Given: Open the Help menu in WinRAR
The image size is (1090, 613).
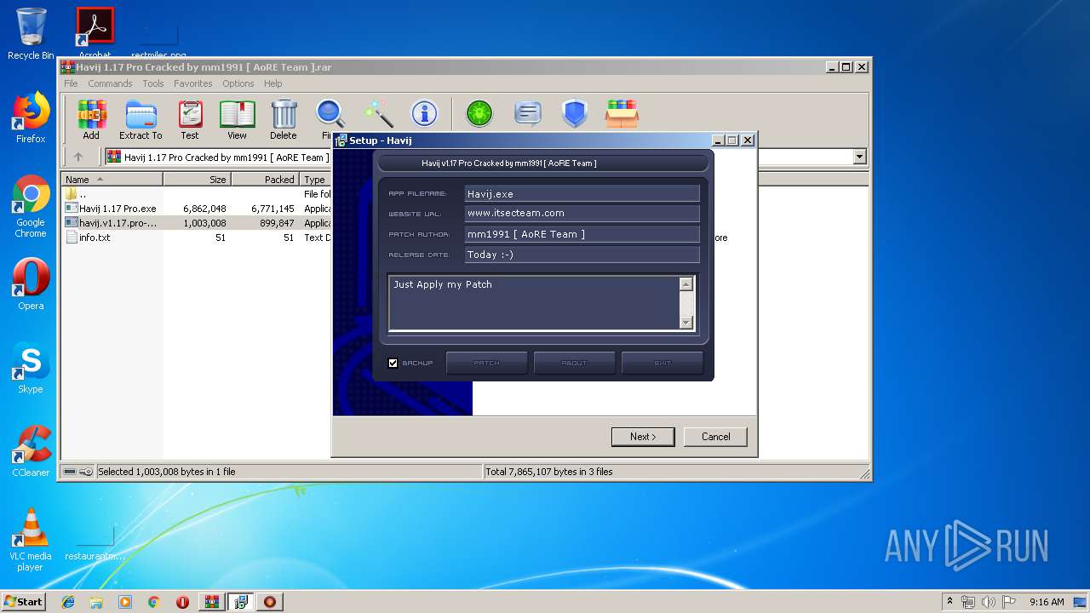Looking at the screenshot, I should pyautogui.click(x=272, y=83).
